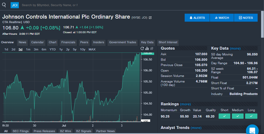
Task: Click the Building Products industry value
Action: pyautogui.click(x=244, y=94)
